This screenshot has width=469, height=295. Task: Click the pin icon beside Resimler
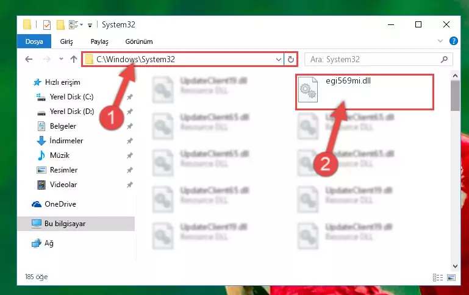pyautogui.click(x=129, y=170)
